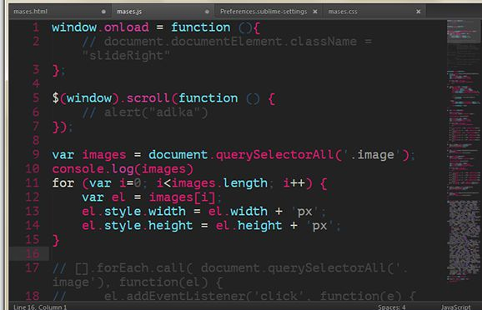Place cursor on the word onload
Screen dimensions: 482x310
click(x=127, y=27)
